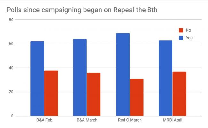Select the red No bar for B&A Feb
Screen dimensions: 208x128
51,93
